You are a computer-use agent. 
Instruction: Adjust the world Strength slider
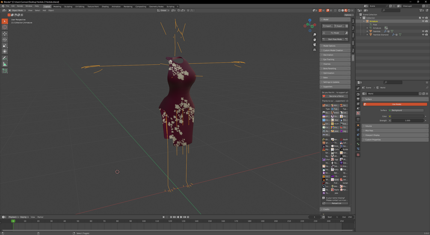coord(407,120)
